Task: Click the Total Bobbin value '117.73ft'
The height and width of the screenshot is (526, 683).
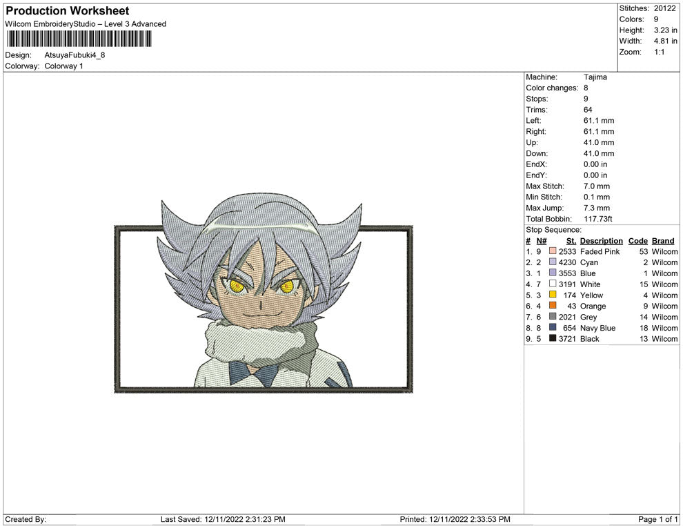Action: point(598,219)
